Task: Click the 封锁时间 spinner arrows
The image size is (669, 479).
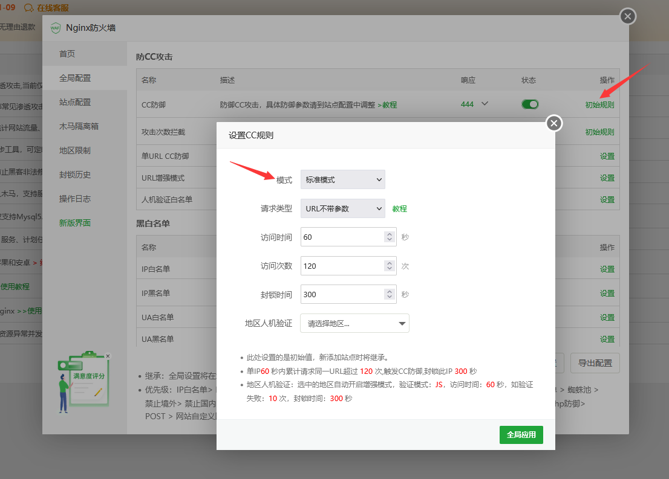Action: [x=389, y=295]
